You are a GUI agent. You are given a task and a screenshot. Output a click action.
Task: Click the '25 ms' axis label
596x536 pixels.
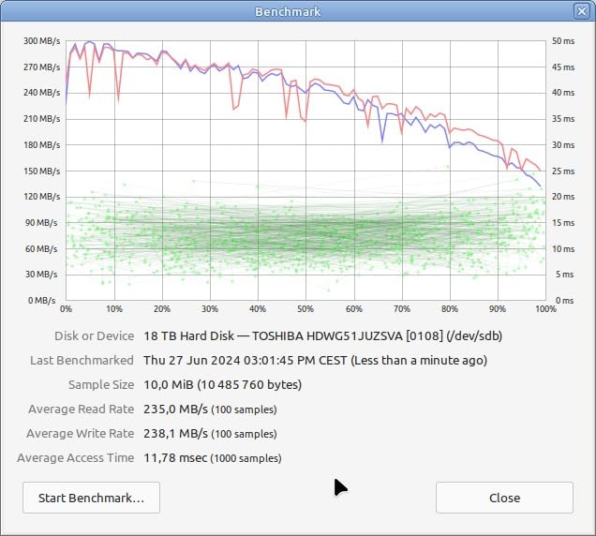pos(563,171)
